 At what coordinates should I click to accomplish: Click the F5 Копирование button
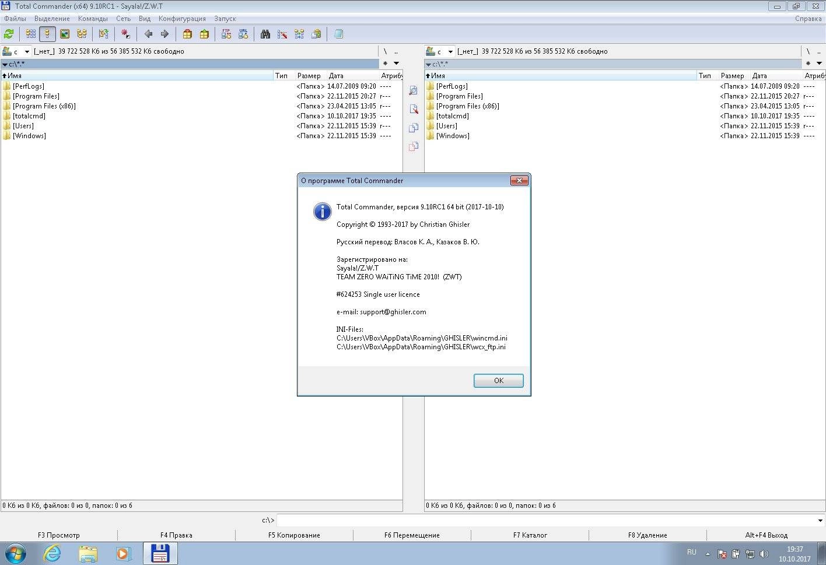294,535
